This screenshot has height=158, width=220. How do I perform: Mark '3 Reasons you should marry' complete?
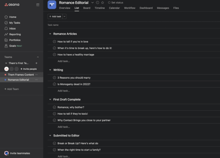coord(54,78)
